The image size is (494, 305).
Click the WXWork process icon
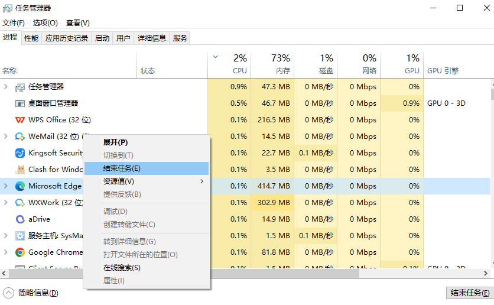click(20, 203)
